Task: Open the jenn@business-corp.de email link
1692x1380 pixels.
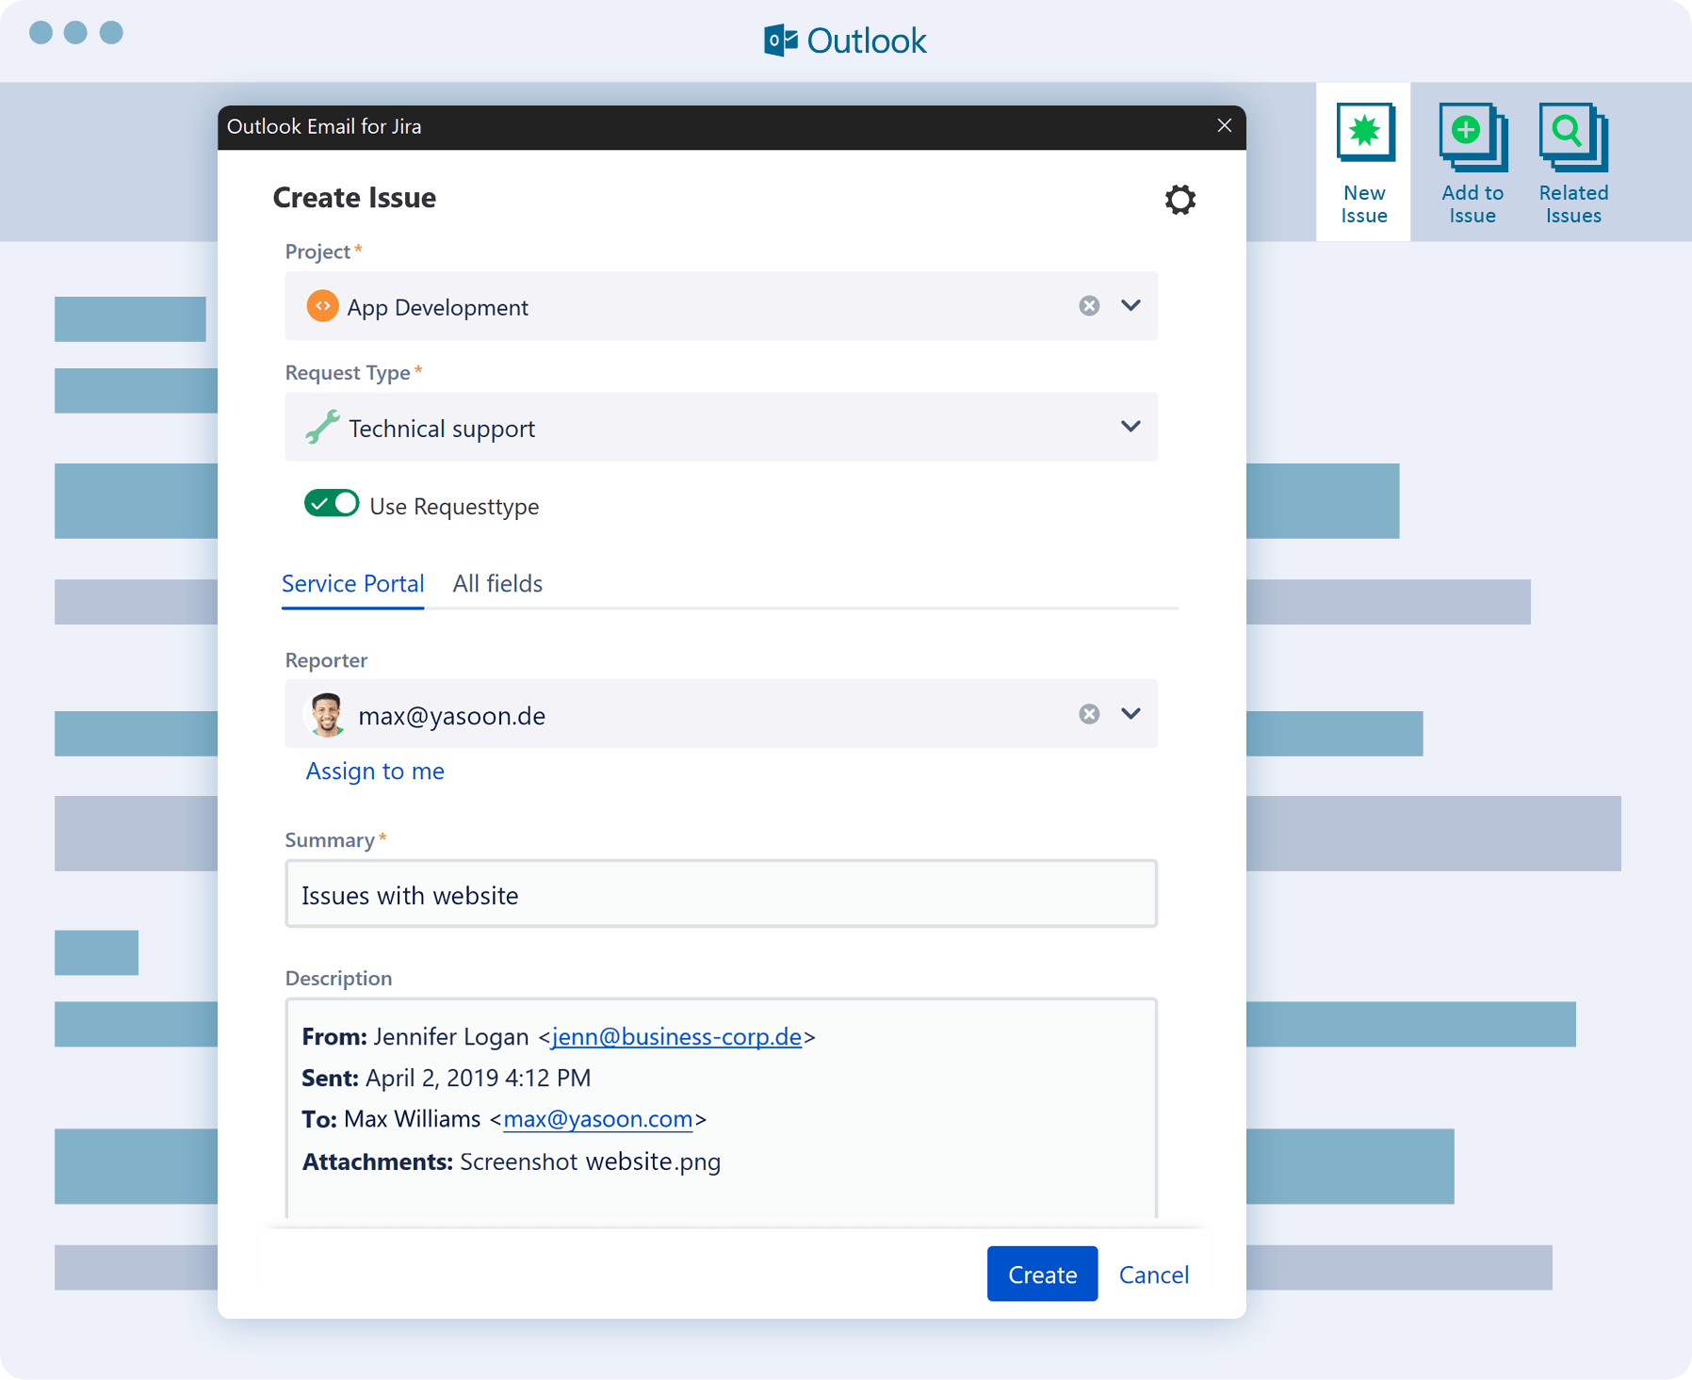Action: [x=676, y=1037]
